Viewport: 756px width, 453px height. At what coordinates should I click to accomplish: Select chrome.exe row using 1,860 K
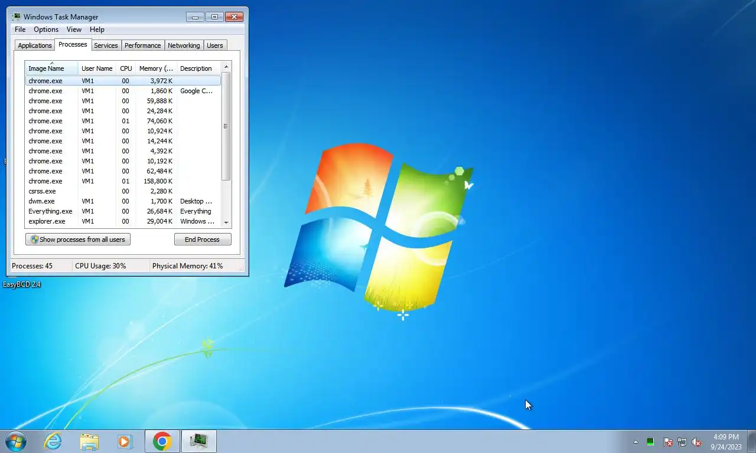click(x=123, y=91)
